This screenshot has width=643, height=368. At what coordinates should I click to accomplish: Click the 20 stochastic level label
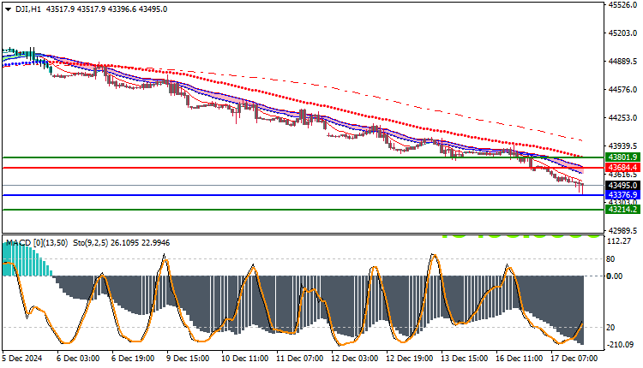[x=610, y=327]
